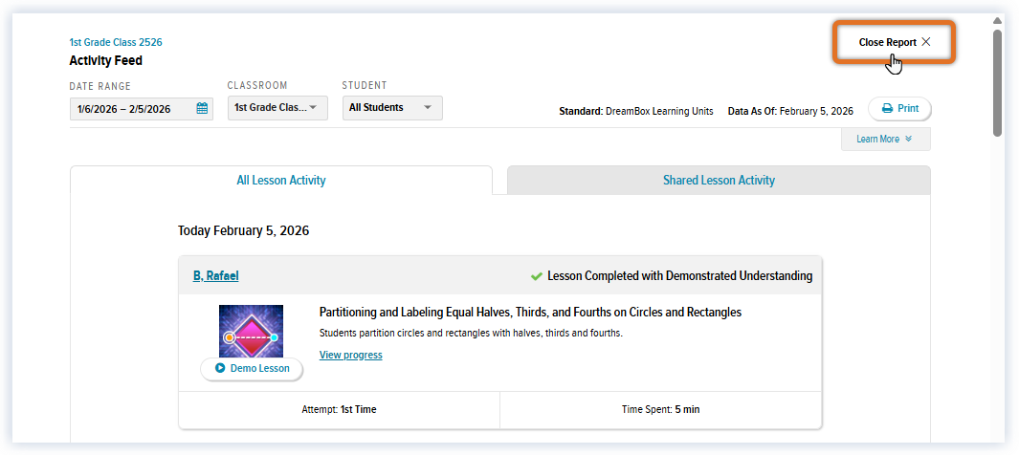Screen dimensions: 1019x455
Task: Click the Close Report button
Action: 895,42
